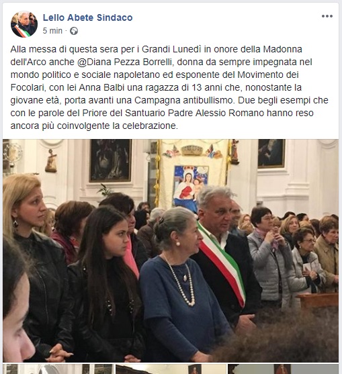Screen dimensions: 342x374
Task: Click the face of the long-haired girl
Action: [x=117, y=240]
